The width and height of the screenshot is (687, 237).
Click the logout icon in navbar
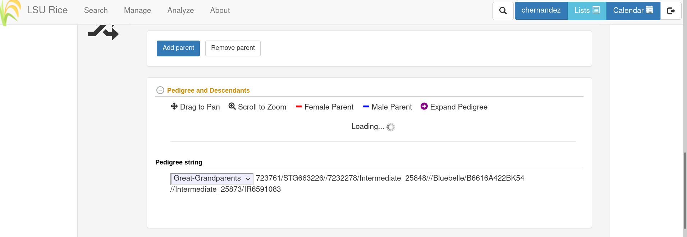pos(671,11)
